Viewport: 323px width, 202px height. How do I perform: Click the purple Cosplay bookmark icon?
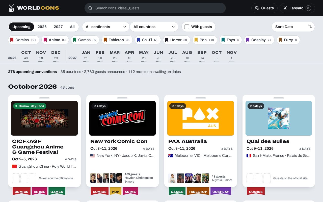tap(248, 40)
